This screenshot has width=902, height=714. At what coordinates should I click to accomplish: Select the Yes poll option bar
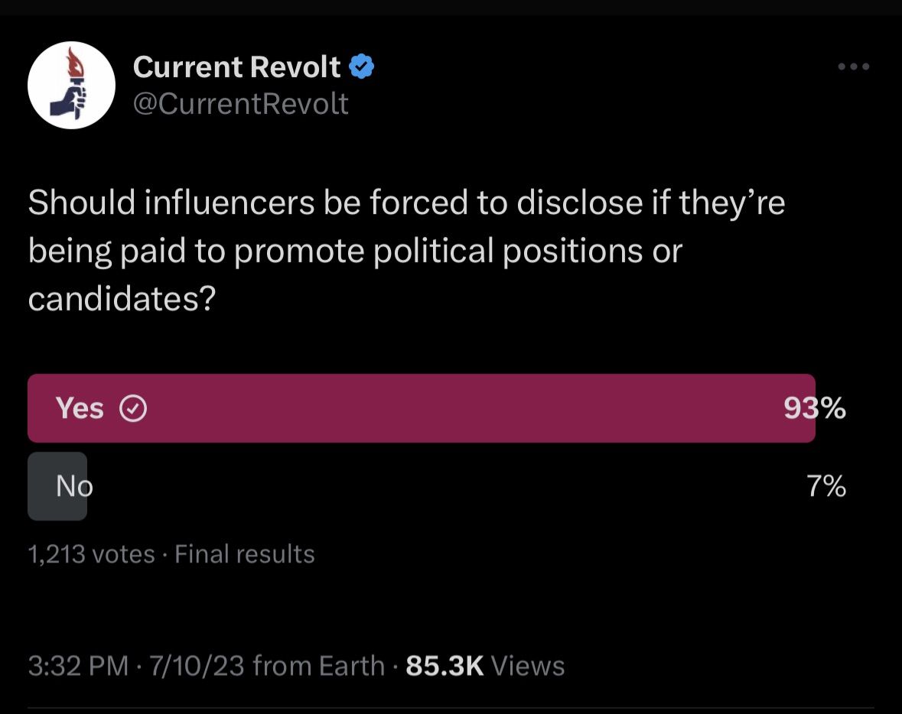coord(421,408)
